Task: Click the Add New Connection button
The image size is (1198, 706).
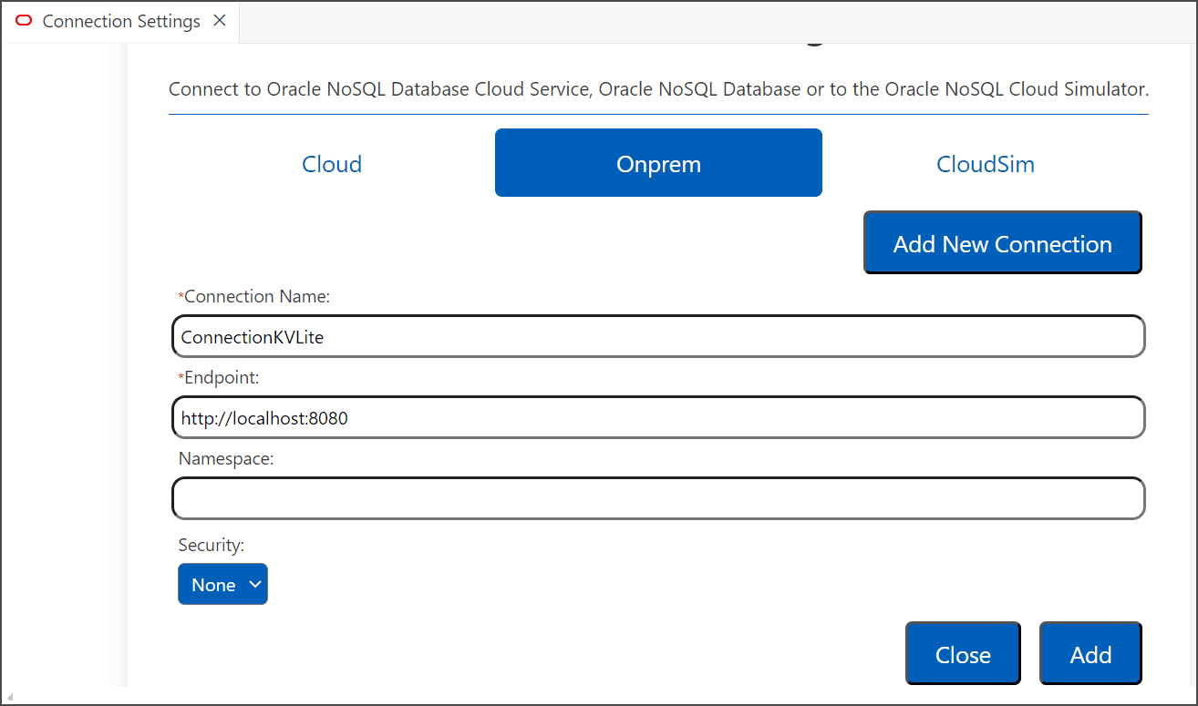Action: click(x=1002, y=243)
